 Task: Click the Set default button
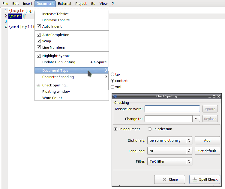(207, 151)
